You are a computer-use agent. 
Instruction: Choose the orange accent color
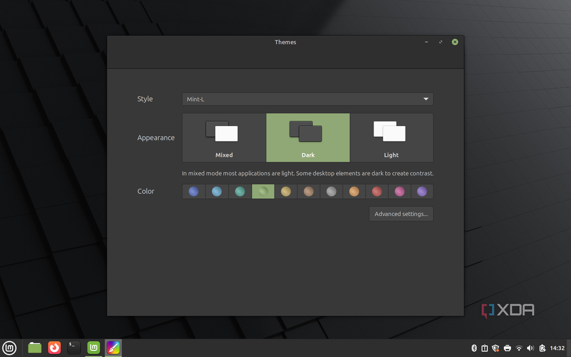[354, 191]
